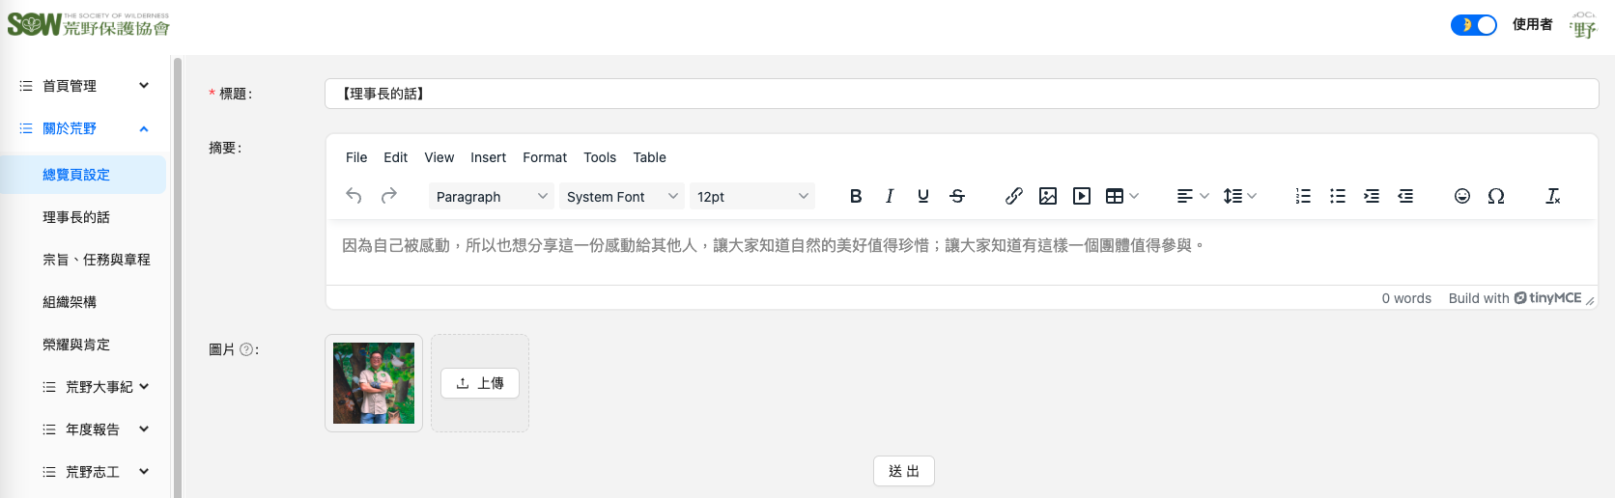
Task: Click the 送出 submit button
Action: 904,471
